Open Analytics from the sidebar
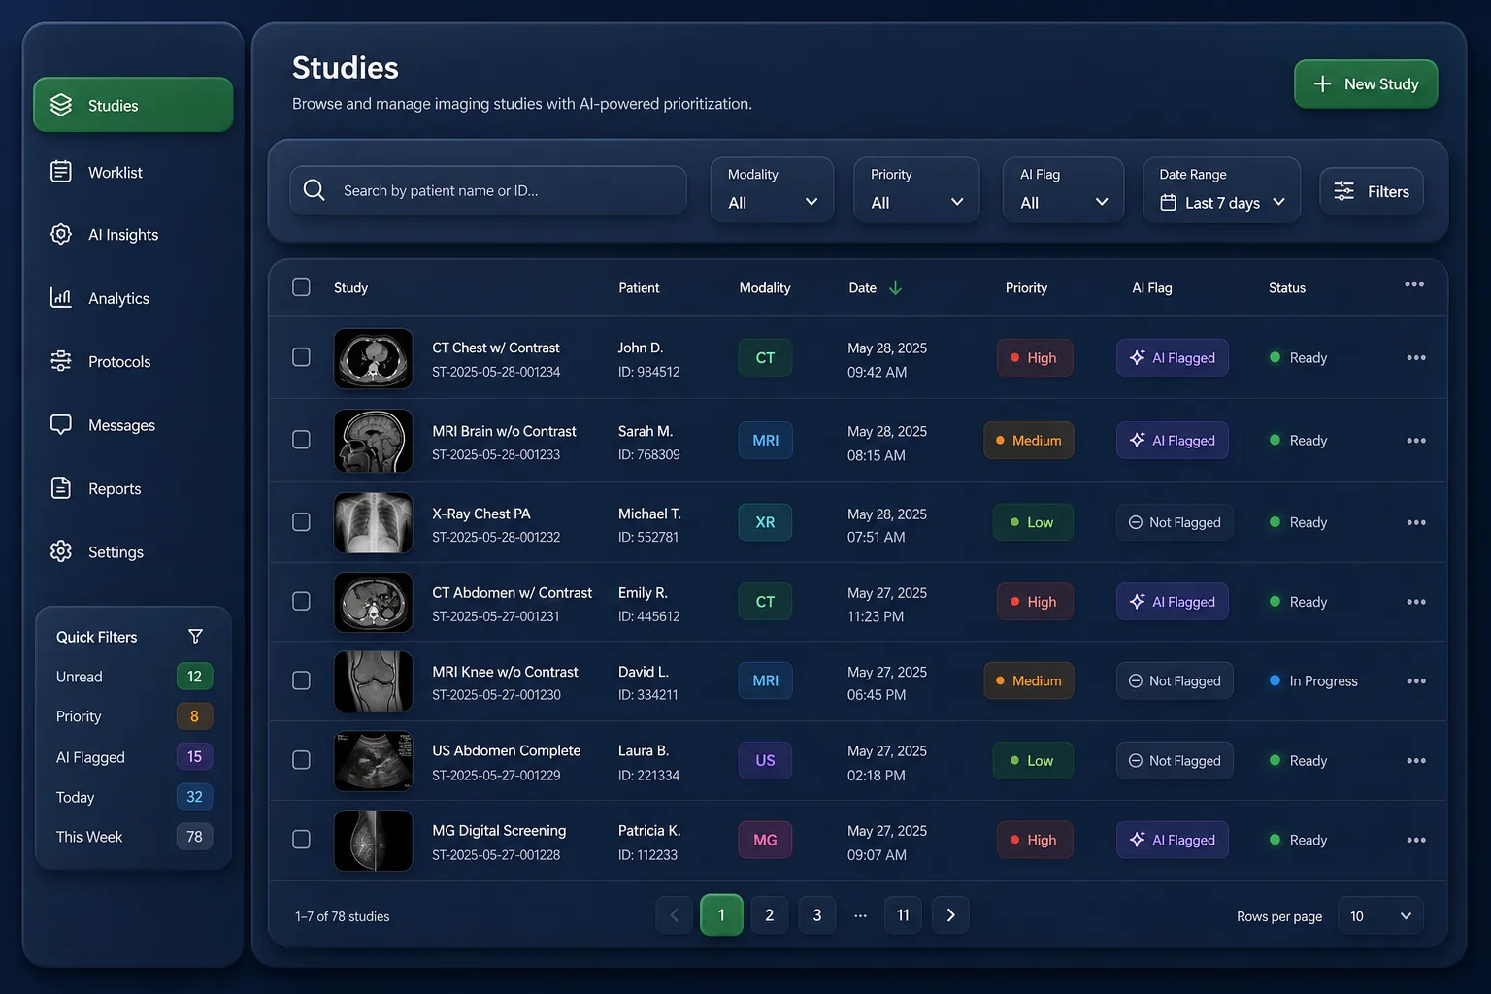Screen dimensions: 1491x994 point(133,298)
